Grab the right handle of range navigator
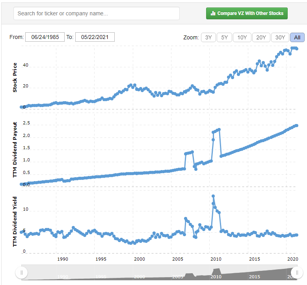 (297, 272)
